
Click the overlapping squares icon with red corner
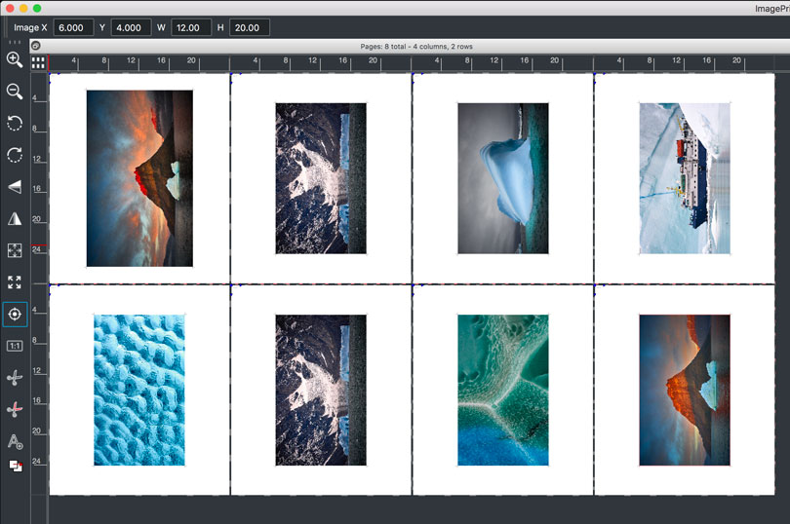pos(15,466)
